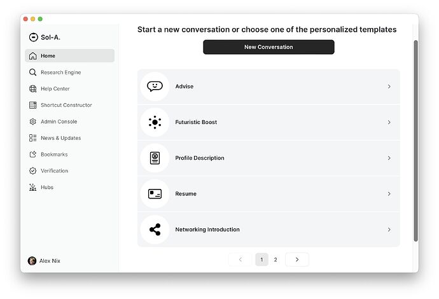
Task: Click the Sol-A. logo icon
Action: click(x=33, y=38)
